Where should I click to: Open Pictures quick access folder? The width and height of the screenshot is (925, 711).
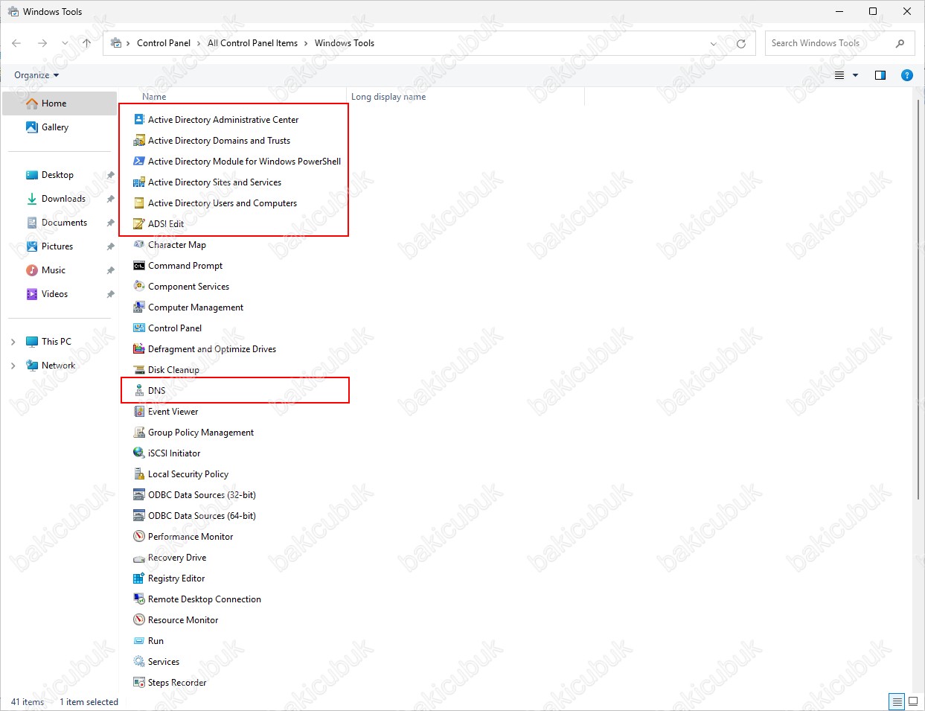(x=60, y=246)
